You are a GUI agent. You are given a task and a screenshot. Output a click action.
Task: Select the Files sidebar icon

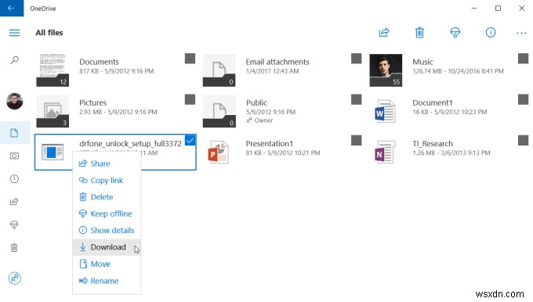(x=14, y=133)
